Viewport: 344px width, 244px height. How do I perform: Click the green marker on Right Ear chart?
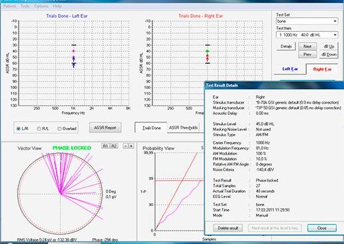pyautogui.click(x=208, y=51)
